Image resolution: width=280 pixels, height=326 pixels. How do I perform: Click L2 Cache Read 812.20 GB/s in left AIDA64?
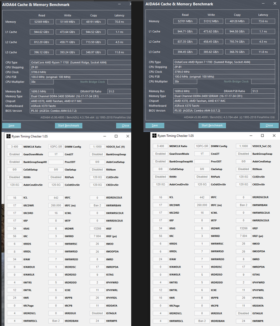click(x=42, y=42)
